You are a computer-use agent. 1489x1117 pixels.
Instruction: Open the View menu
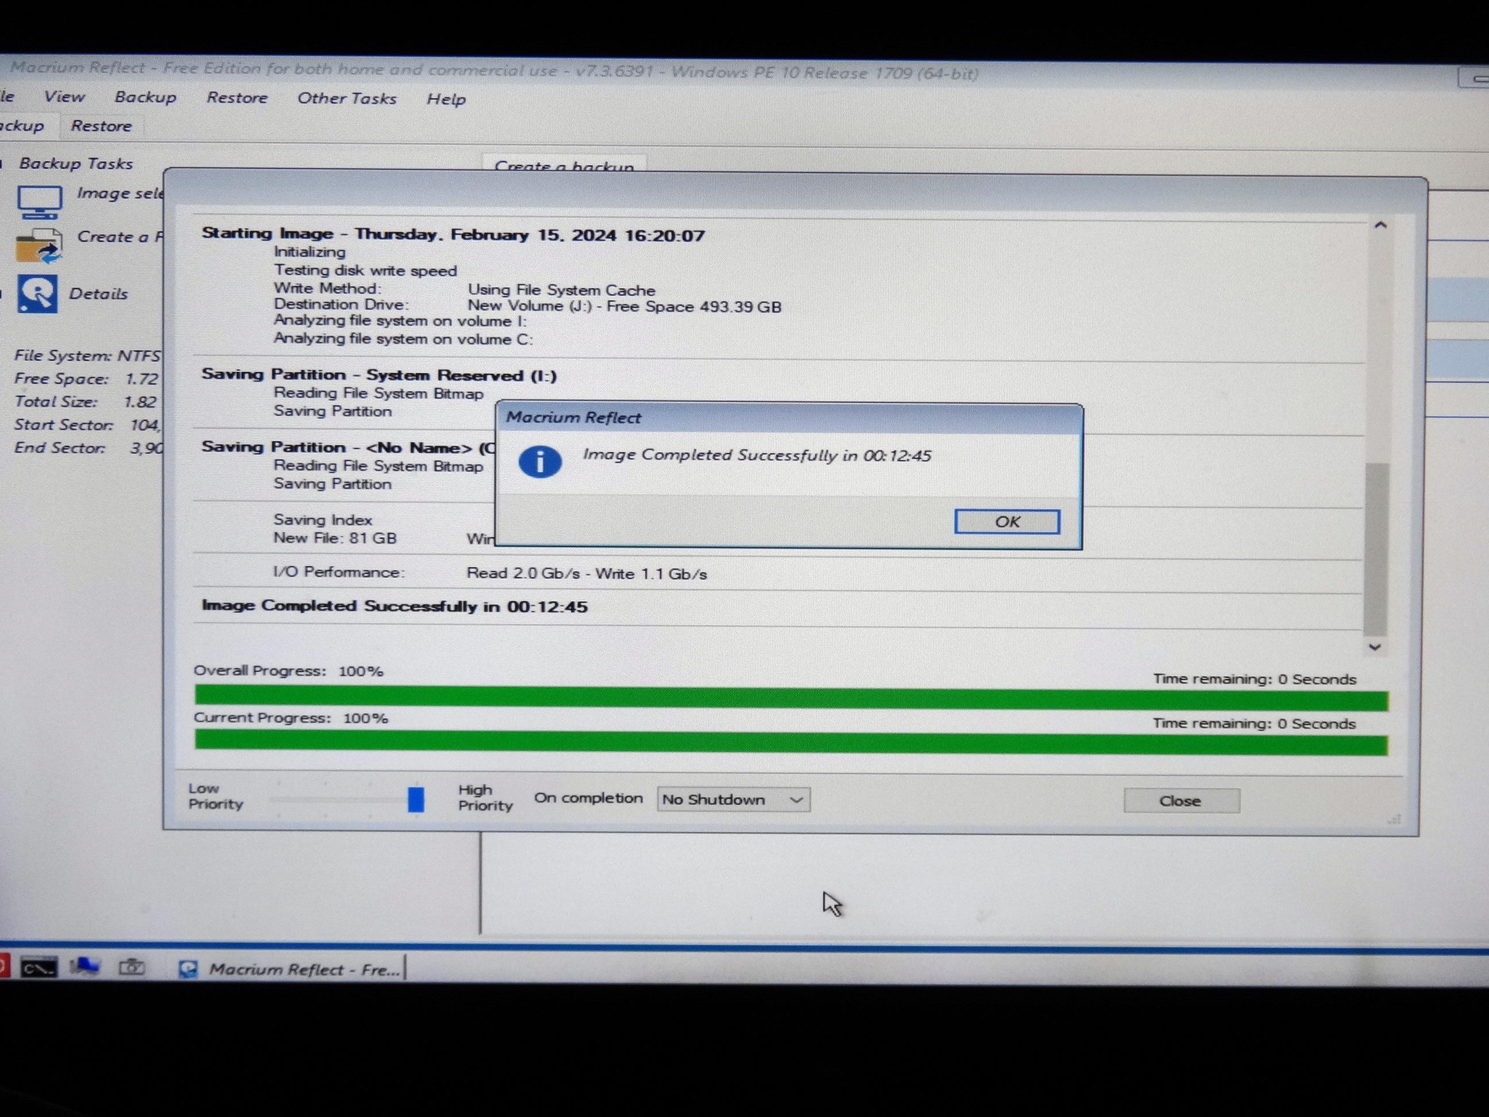pyautogui.click(x=64, y=97)
